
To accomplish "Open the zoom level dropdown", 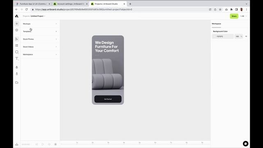I will click(243, 16).
